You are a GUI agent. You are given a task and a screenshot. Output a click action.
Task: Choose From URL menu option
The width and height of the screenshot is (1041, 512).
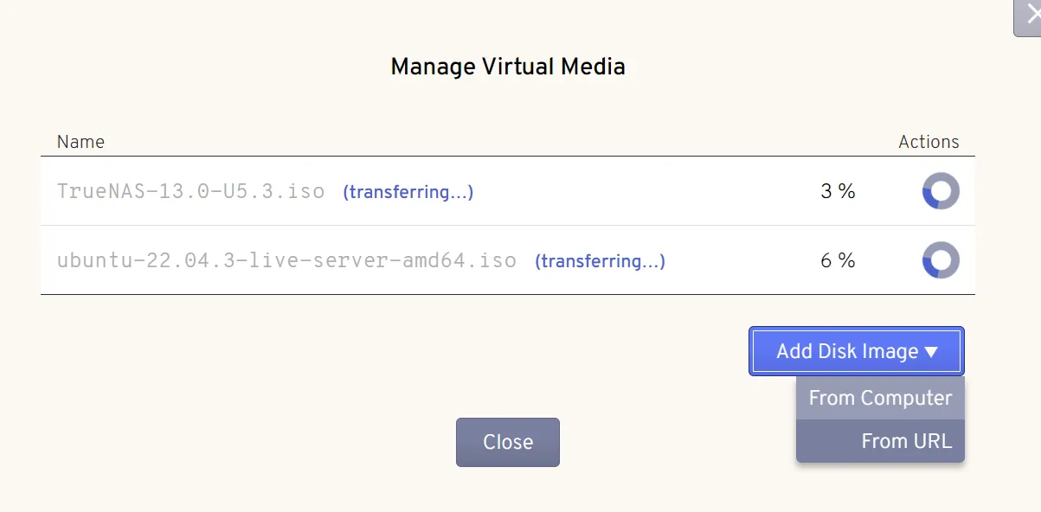(x=880, y=441)
